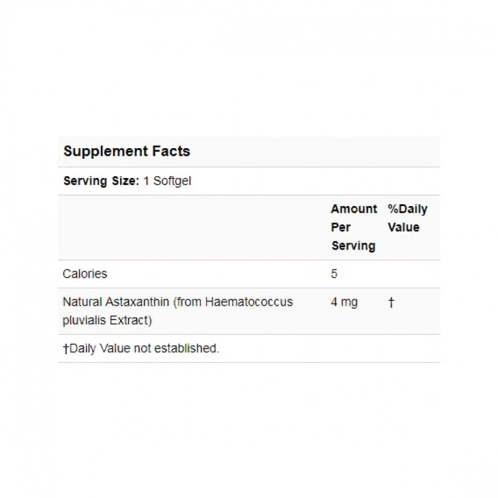Click the dagger symbol in Astaxanthin row

click(390, 302)
